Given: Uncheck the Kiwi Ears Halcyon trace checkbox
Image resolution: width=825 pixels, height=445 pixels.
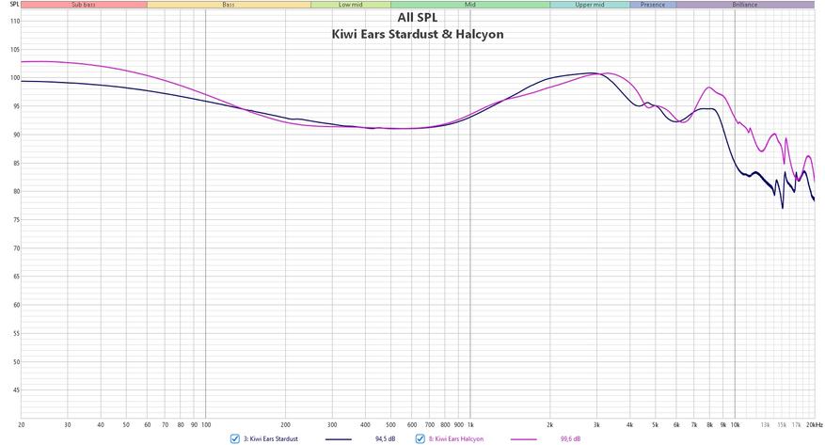Looking at the screenshot, I should point(420,438).
